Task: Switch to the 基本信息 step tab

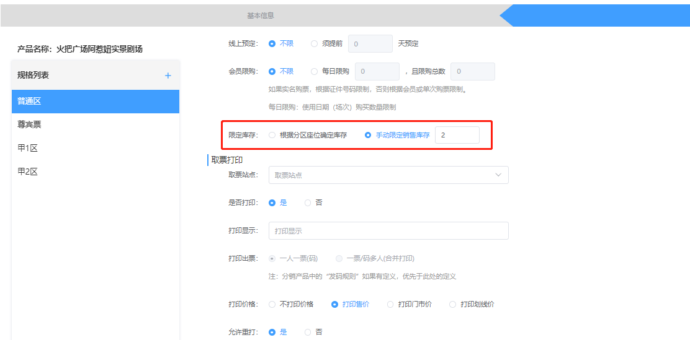Action: (x=260, y=15)
